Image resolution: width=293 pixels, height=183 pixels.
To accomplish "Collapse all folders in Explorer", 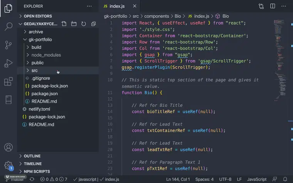I will pos(93,24).
